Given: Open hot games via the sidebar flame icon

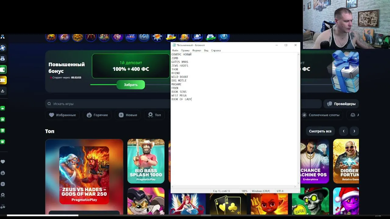Looking at the screenshot, I should [x=3, y=173].
